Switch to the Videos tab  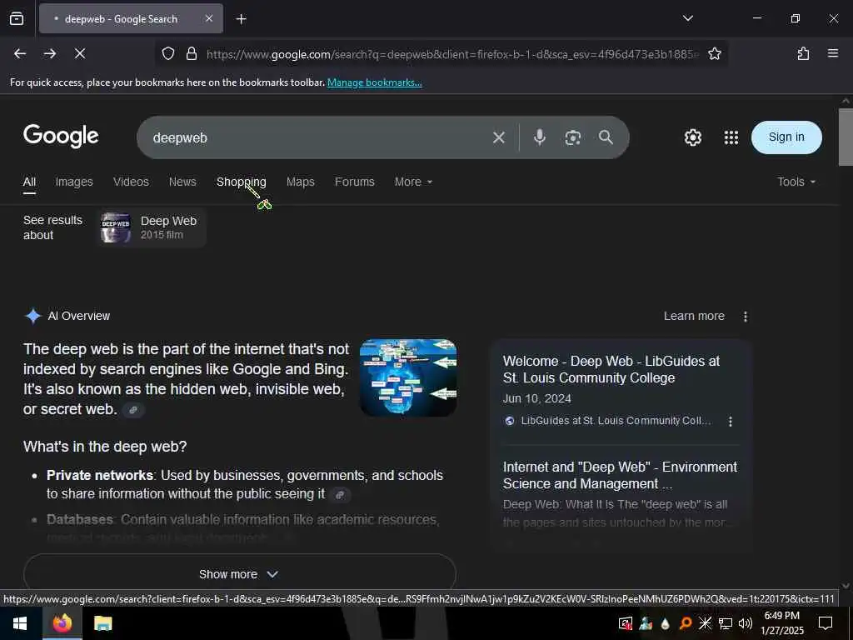click(131, 182)
